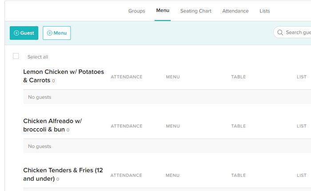Click the plus icon on the Guest button
311x191 pixels.
[x=16, y=33]
